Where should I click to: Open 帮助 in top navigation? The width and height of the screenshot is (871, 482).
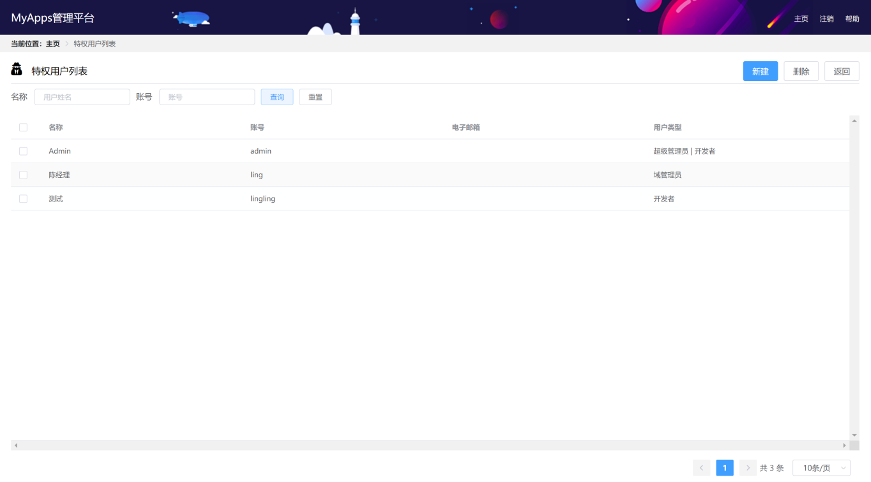pos(852,19)
